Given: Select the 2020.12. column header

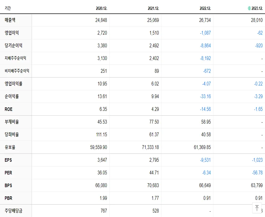Looking at the screenshot, I should point(101,8).
